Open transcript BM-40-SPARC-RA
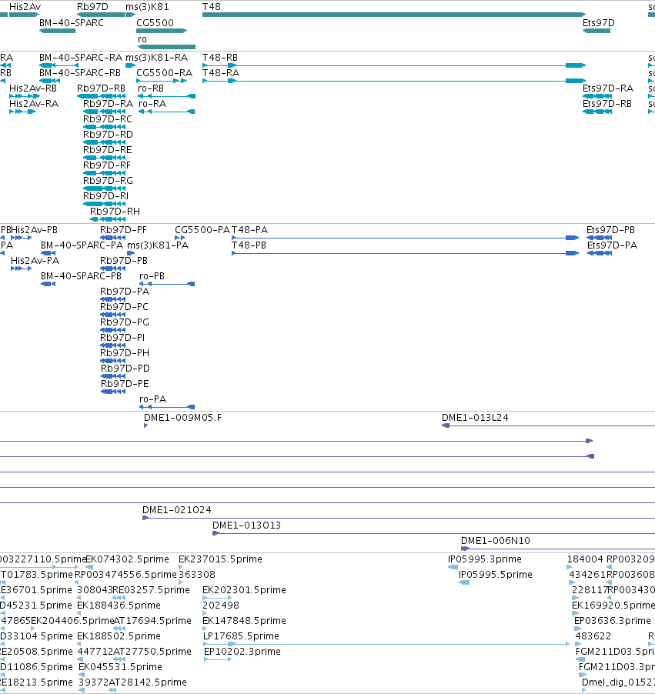The height and width of the screenshot is (694, 655). tap(81, 58)
